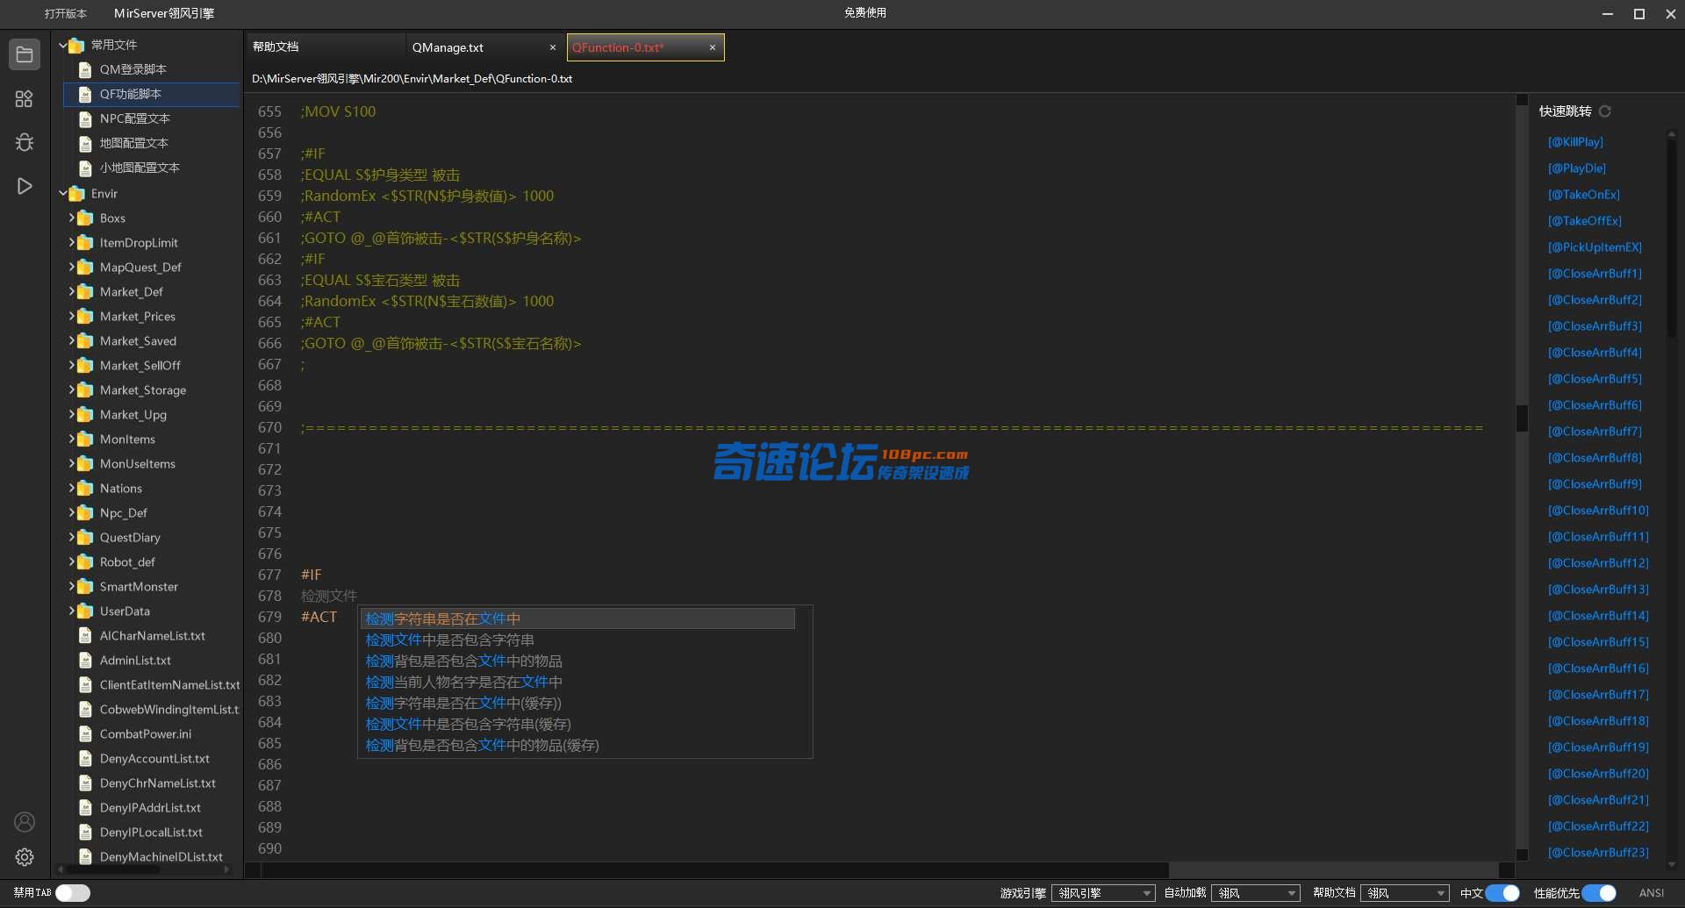Open the file explorer sidebar icon
Screen dimensions: 1685x908
coord(25,54)
